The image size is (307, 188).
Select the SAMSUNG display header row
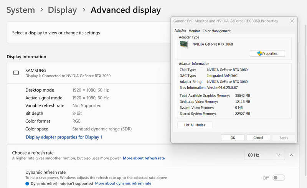coord(89,73)
